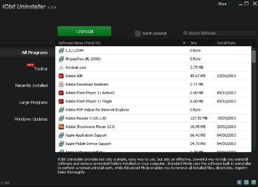The width and height of the screenshot is (258, 187).
Task: Click the scrollbar up arrow
Action: click(254, 49)
